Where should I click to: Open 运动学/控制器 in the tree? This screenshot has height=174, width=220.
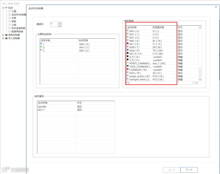point(19,15)
